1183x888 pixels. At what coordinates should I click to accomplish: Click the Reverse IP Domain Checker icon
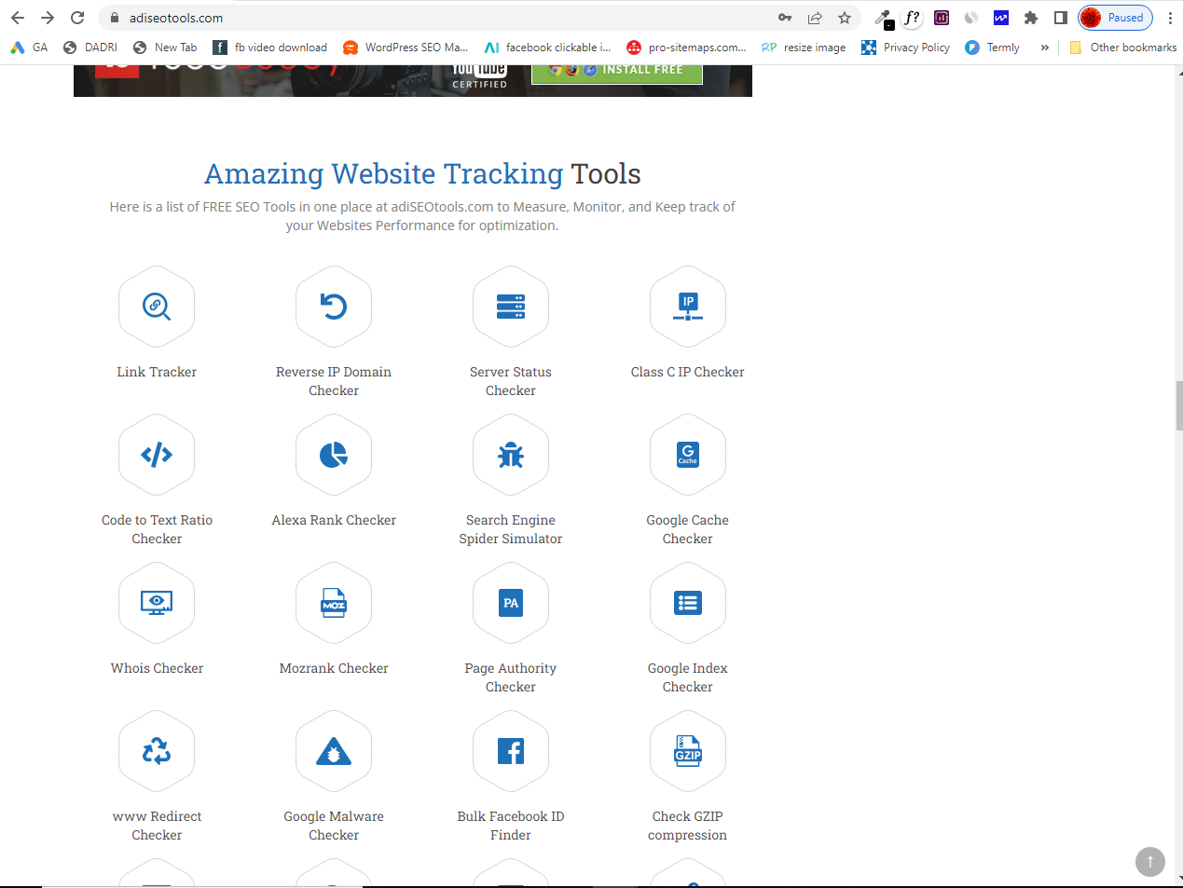[x=334, y=307]
